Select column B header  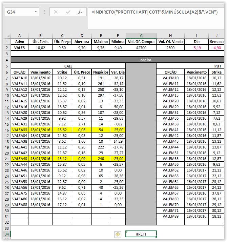(x=40, y=36)
